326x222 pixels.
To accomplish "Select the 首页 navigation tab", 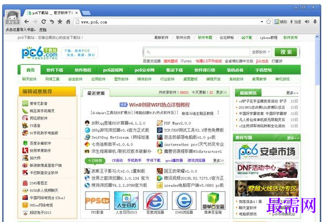I will pyautogui.click(x=30, y=70).
